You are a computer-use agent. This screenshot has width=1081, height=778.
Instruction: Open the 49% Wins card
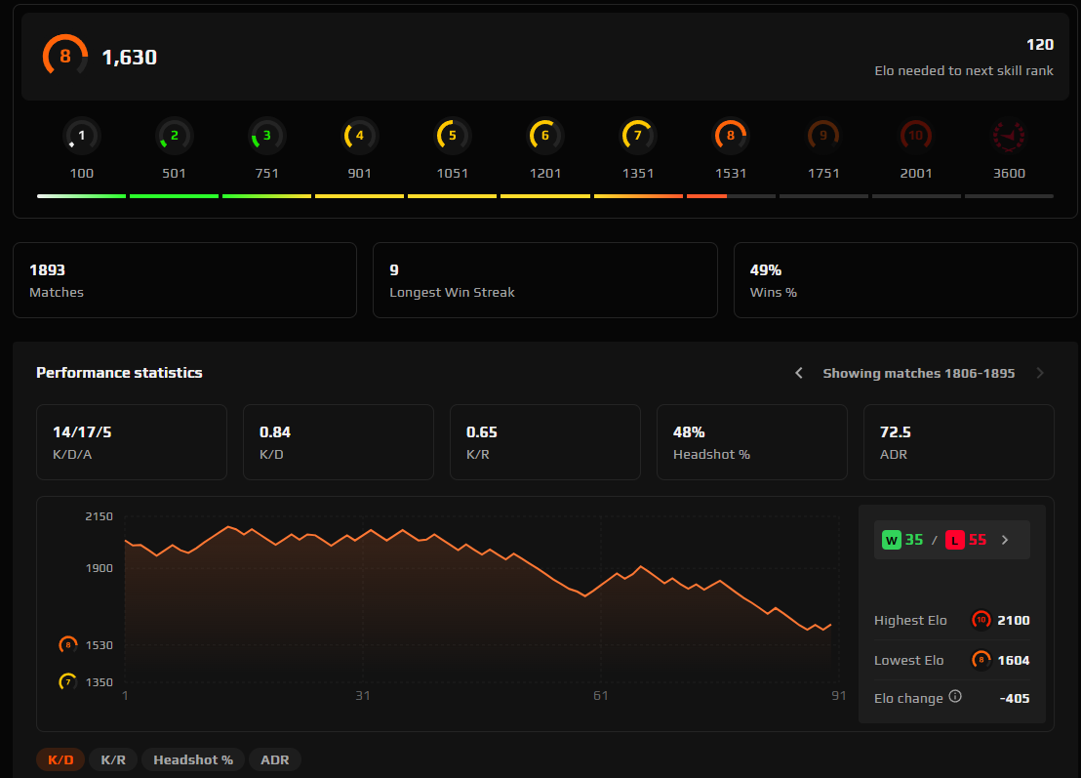(905, 280)
